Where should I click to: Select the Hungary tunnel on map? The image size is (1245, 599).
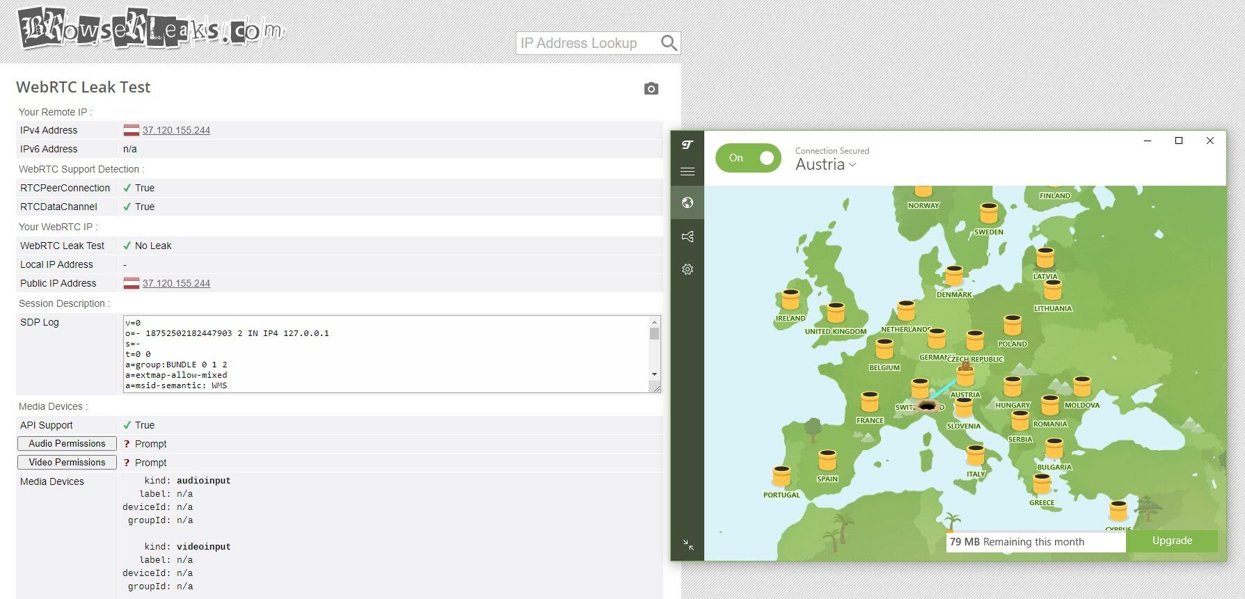pyautogui.click(x=1013, y=387)
